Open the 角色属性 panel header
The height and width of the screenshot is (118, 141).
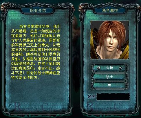110,10
